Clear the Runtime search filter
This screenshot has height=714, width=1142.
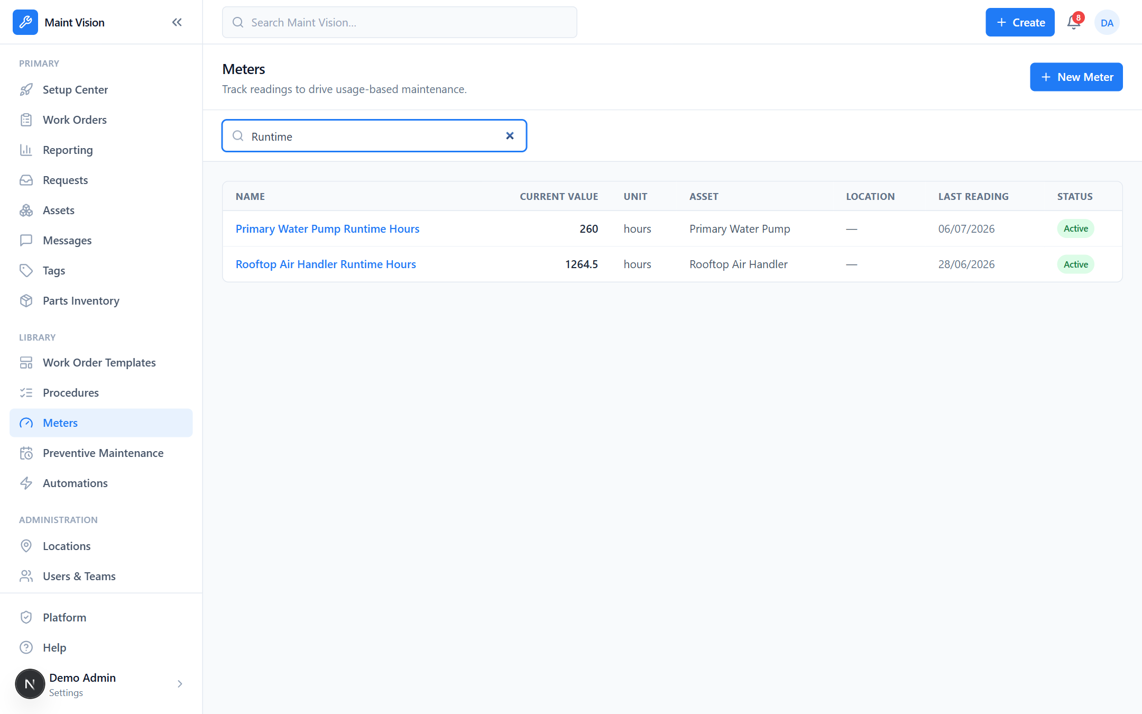[x=510, y=136]
